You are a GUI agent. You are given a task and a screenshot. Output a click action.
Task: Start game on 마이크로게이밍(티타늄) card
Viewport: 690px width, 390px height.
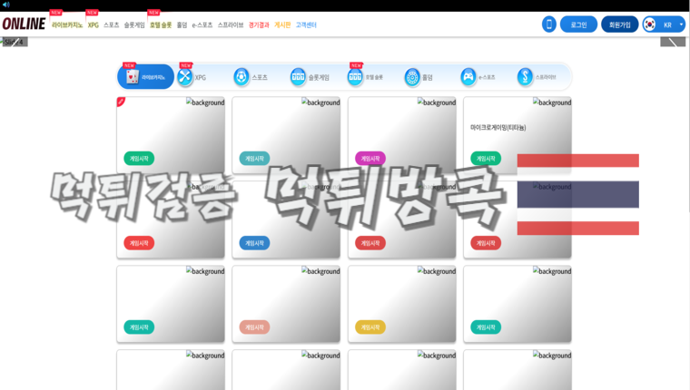(486, 159)
